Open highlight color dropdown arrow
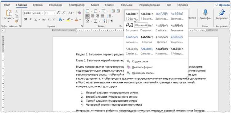The width and height of the screenshot is (231, 113). [72, 20]
